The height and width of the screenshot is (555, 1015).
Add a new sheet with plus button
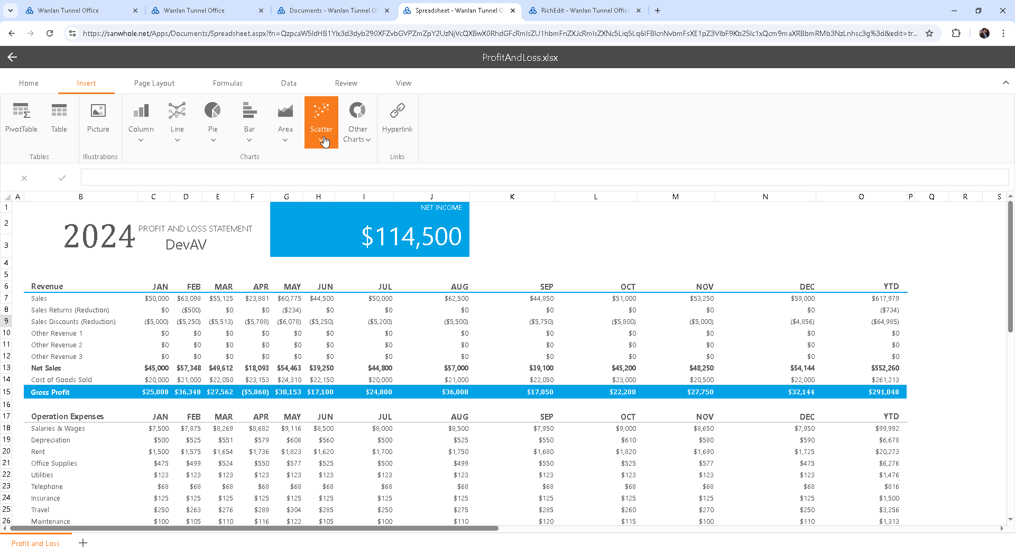pos(83,543)
